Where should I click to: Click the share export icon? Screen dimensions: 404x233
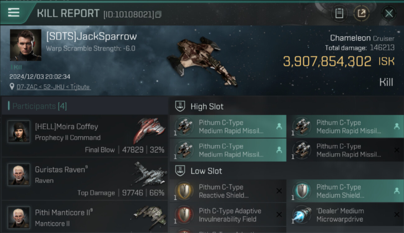coord(361,13)
